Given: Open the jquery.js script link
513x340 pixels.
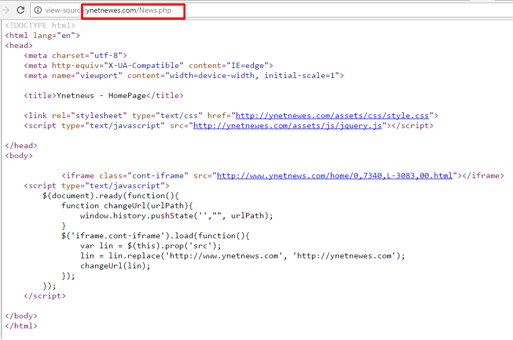Looking at the screenshot, I should pyautogui.click(x=288, y=126).
